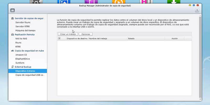The image size is (210, 105).
Task: Select ElephantDrive cloud backup
Action: (23, 59)
